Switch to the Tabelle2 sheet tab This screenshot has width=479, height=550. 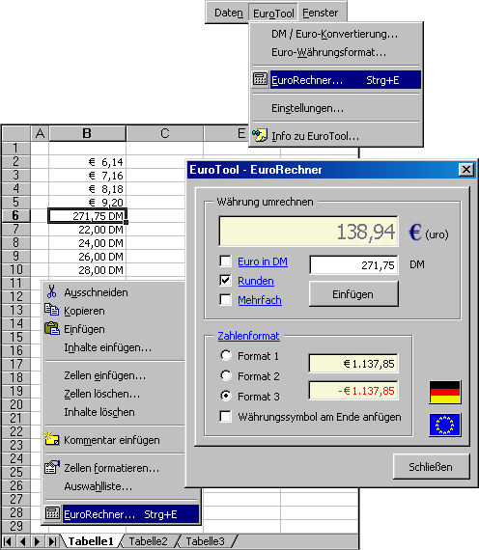(x=148, y=541)
